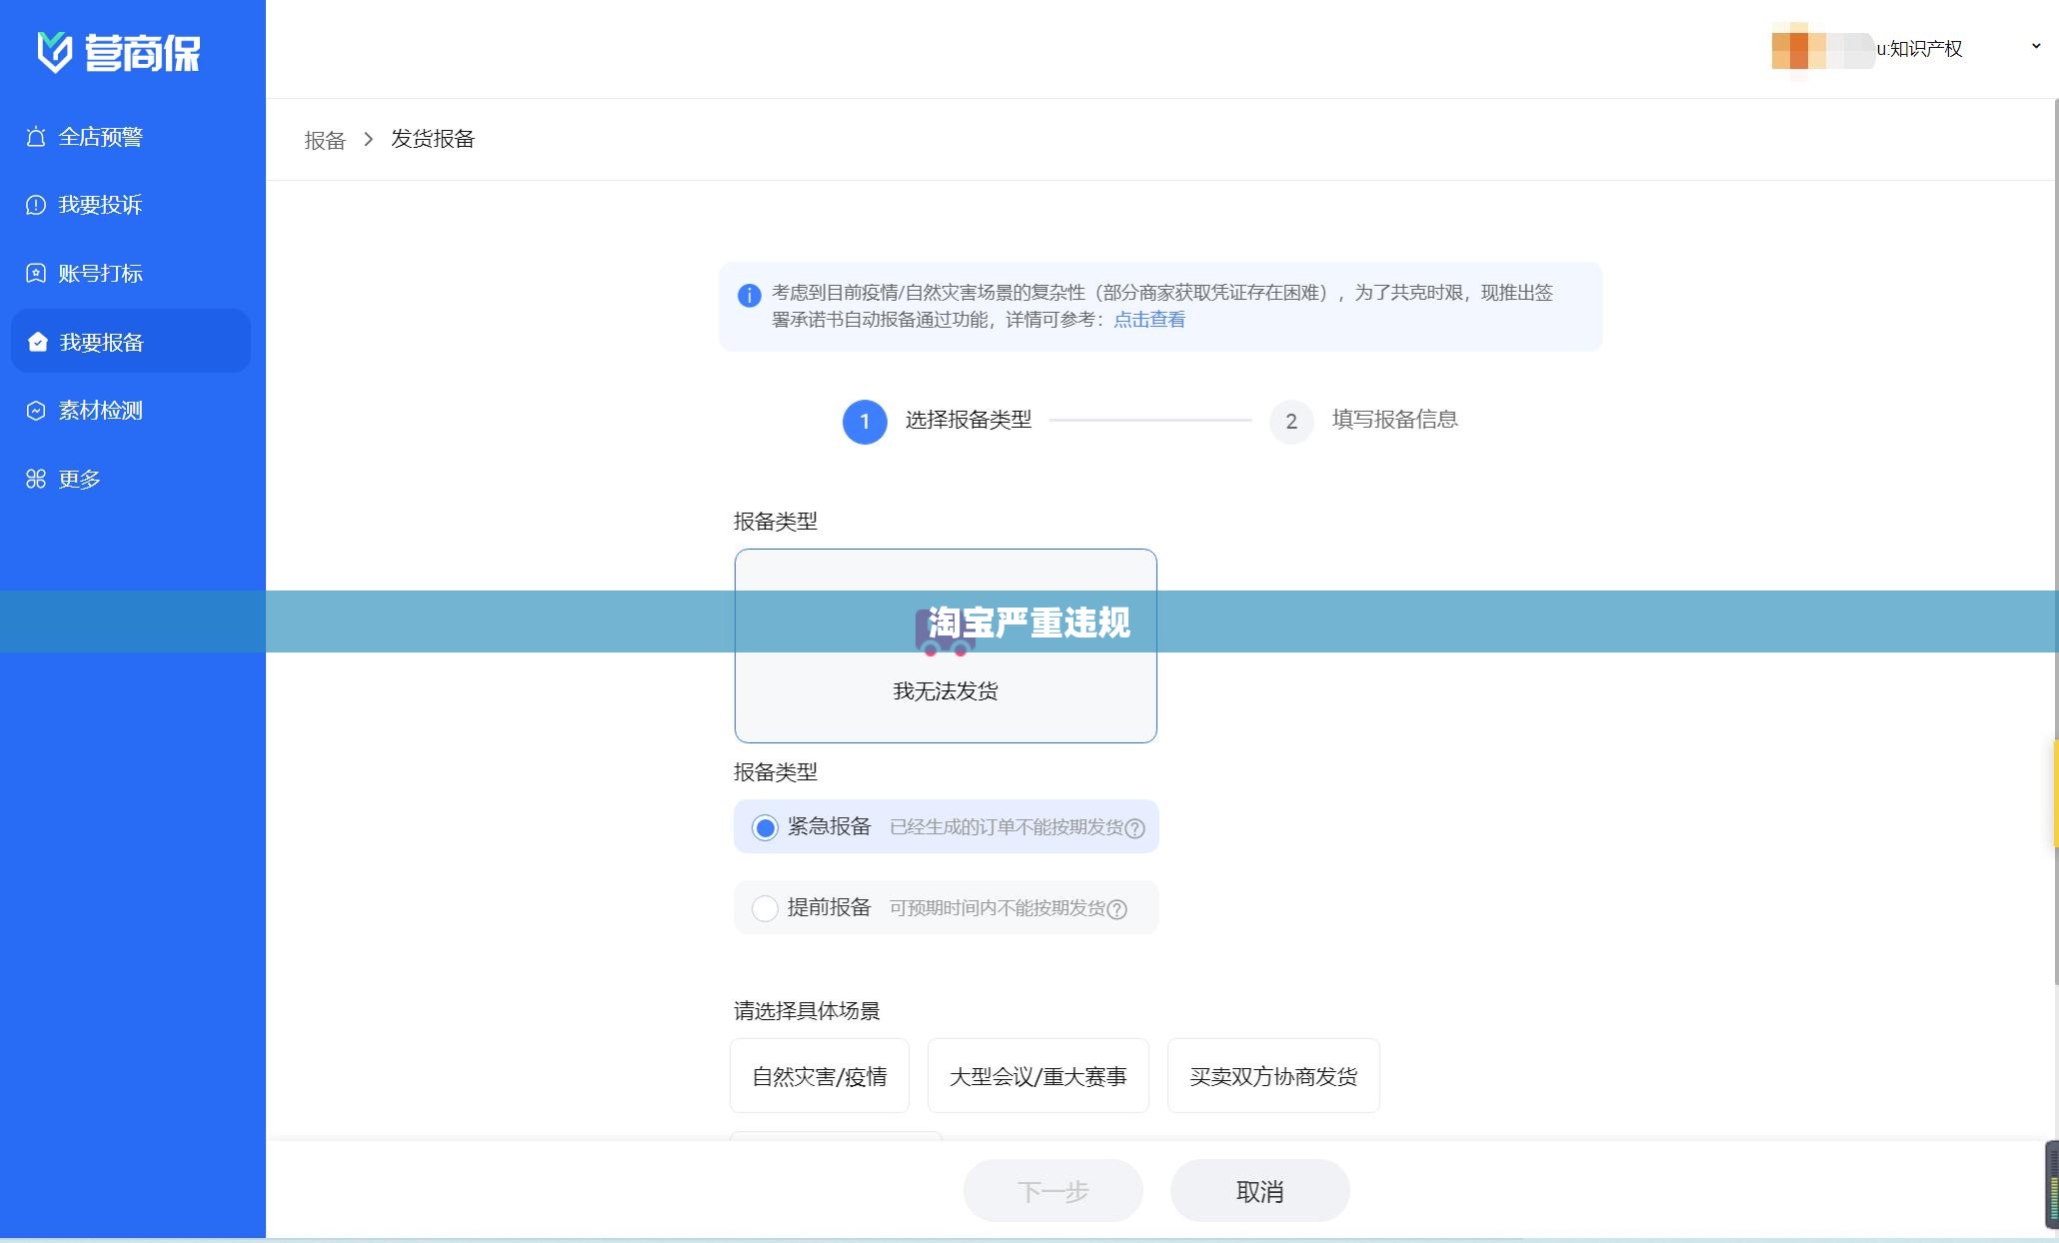Click the 账号打标 badge icon
Viewport: 2059px width, 1243px height.
(x=36, y=273)
